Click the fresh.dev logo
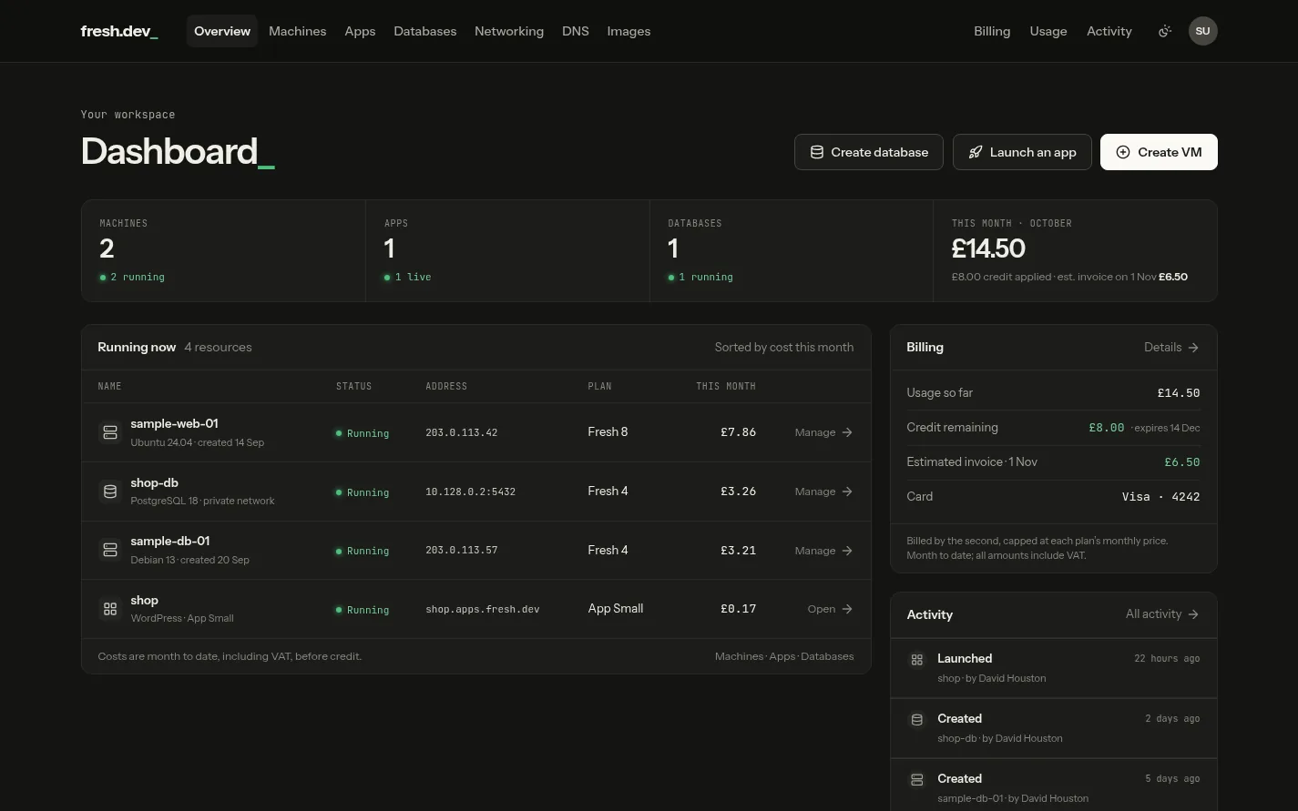This screenshot has height=811, width=1298. [119, 31]
